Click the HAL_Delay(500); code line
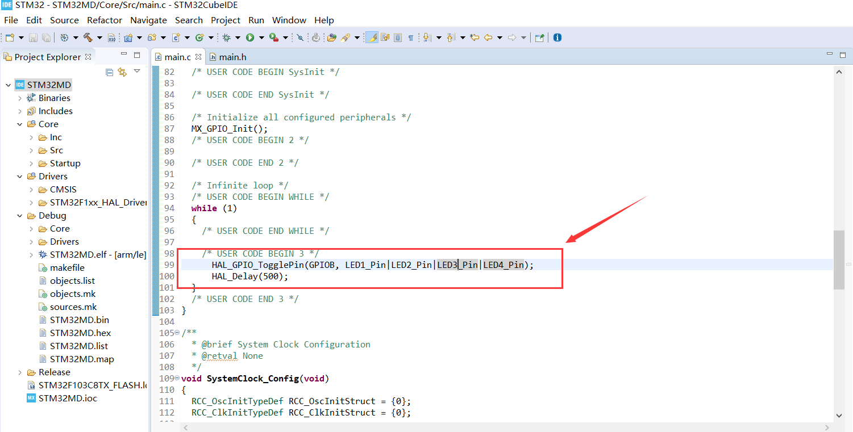The width and height of the screenshot is (853, 432). click(x=250, y=276)
